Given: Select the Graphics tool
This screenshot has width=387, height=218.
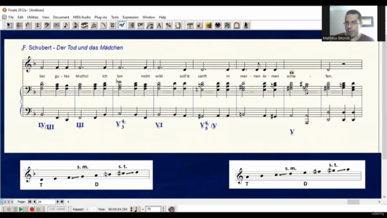Looking at the screenshot, I should [x=209, y=25].
